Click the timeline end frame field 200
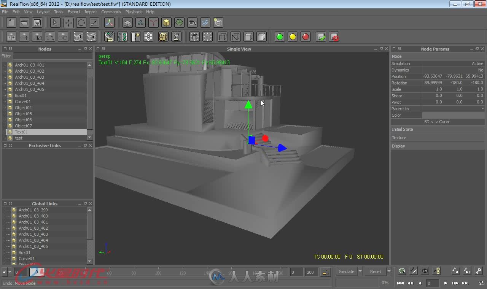The width and height of the screenshot is (487, 289). (311, 272)
